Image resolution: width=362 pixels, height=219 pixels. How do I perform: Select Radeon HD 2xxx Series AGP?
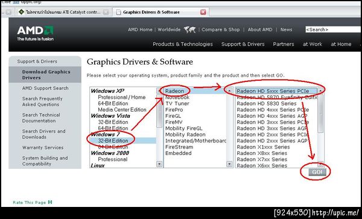(272, 141)
